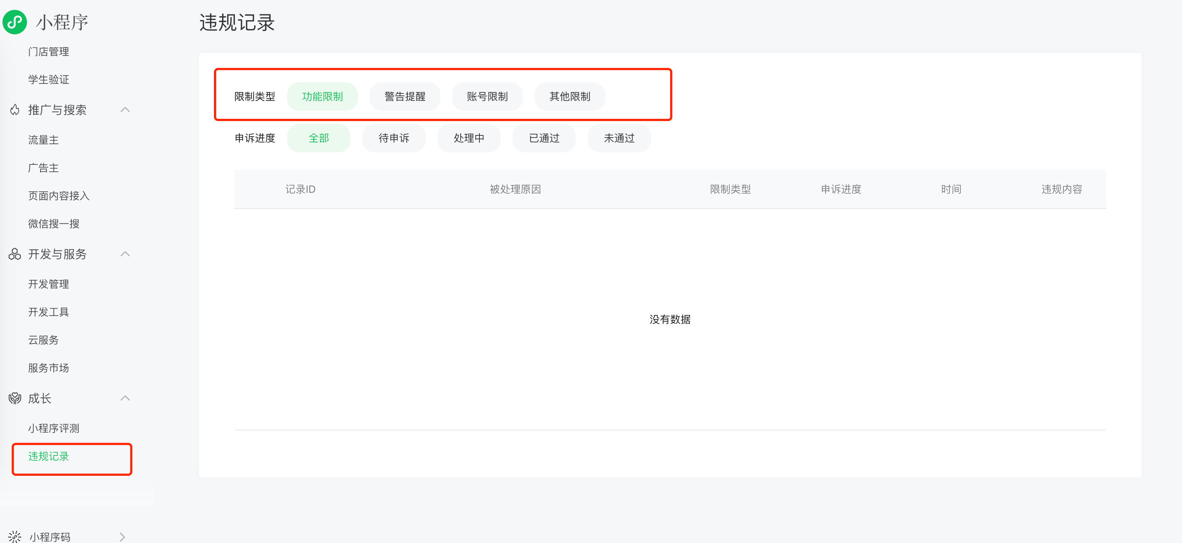Open 违规记录 in the sidebar
Screen dimensions: 1182x543
(x=49, y=456)
